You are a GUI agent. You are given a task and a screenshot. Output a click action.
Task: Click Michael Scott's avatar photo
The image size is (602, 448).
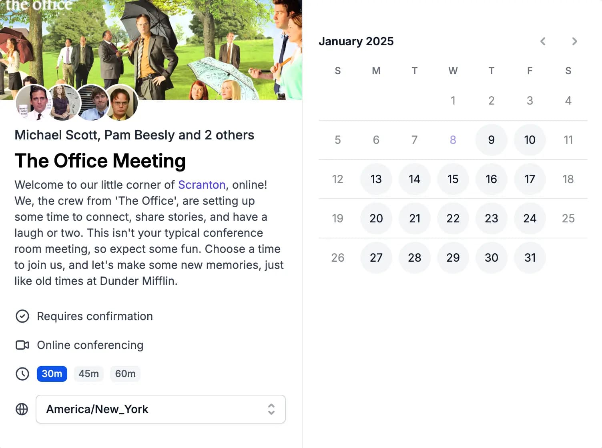[33, 103]
